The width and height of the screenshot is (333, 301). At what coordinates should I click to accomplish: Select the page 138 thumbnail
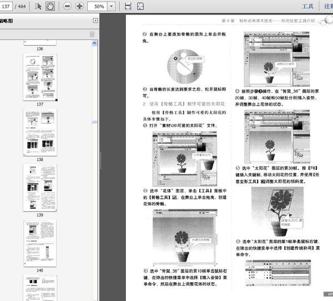coord(39,132)
